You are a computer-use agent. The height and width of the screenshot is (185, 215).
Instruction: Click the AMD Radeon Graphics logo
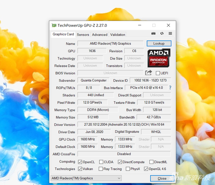click(159, 58)
